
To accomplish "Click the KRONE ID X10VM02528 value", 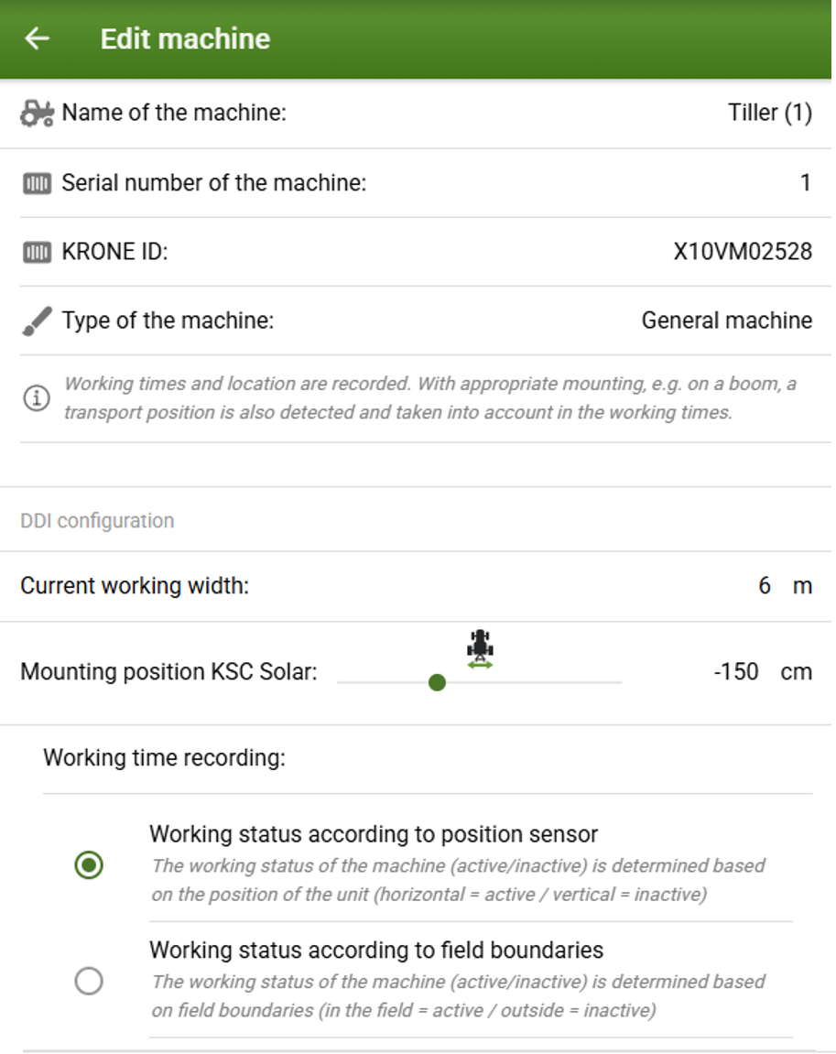I will (x=742, y=252).
